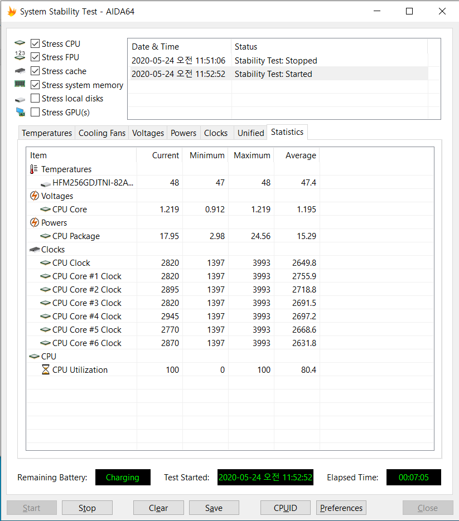
Task: Click the chip icon next to CPU Core voltage
Action: click(x=46, y=210)
